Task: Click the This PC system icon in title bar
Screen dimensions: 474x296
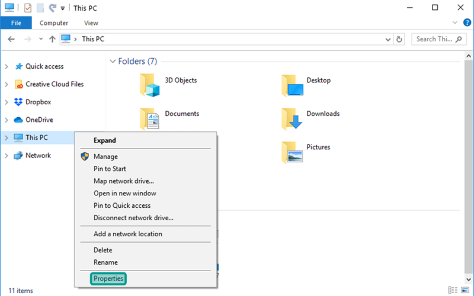Action: [9, 8]
